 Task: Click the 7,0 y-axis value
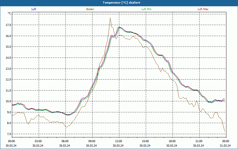[9, 134]
